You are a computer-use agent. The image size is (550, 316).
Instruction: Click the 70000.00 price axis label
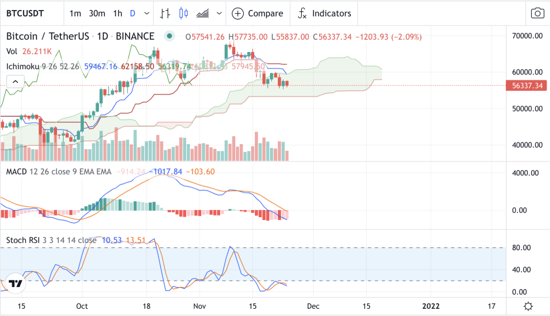pos(527,36)
